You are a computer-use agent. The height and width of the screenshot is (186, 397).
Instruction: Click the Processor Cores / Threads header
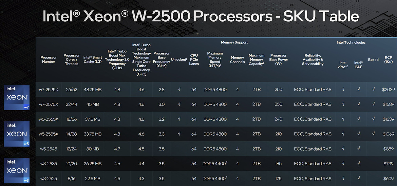pos(71,60)
